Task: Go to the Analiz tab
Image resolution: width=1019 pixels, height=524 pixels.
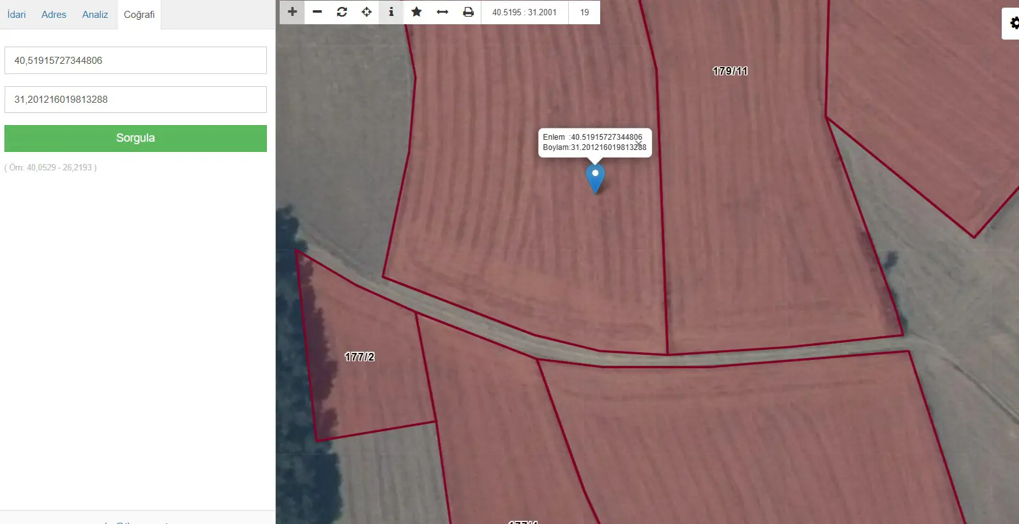Action: pos(95,15)
